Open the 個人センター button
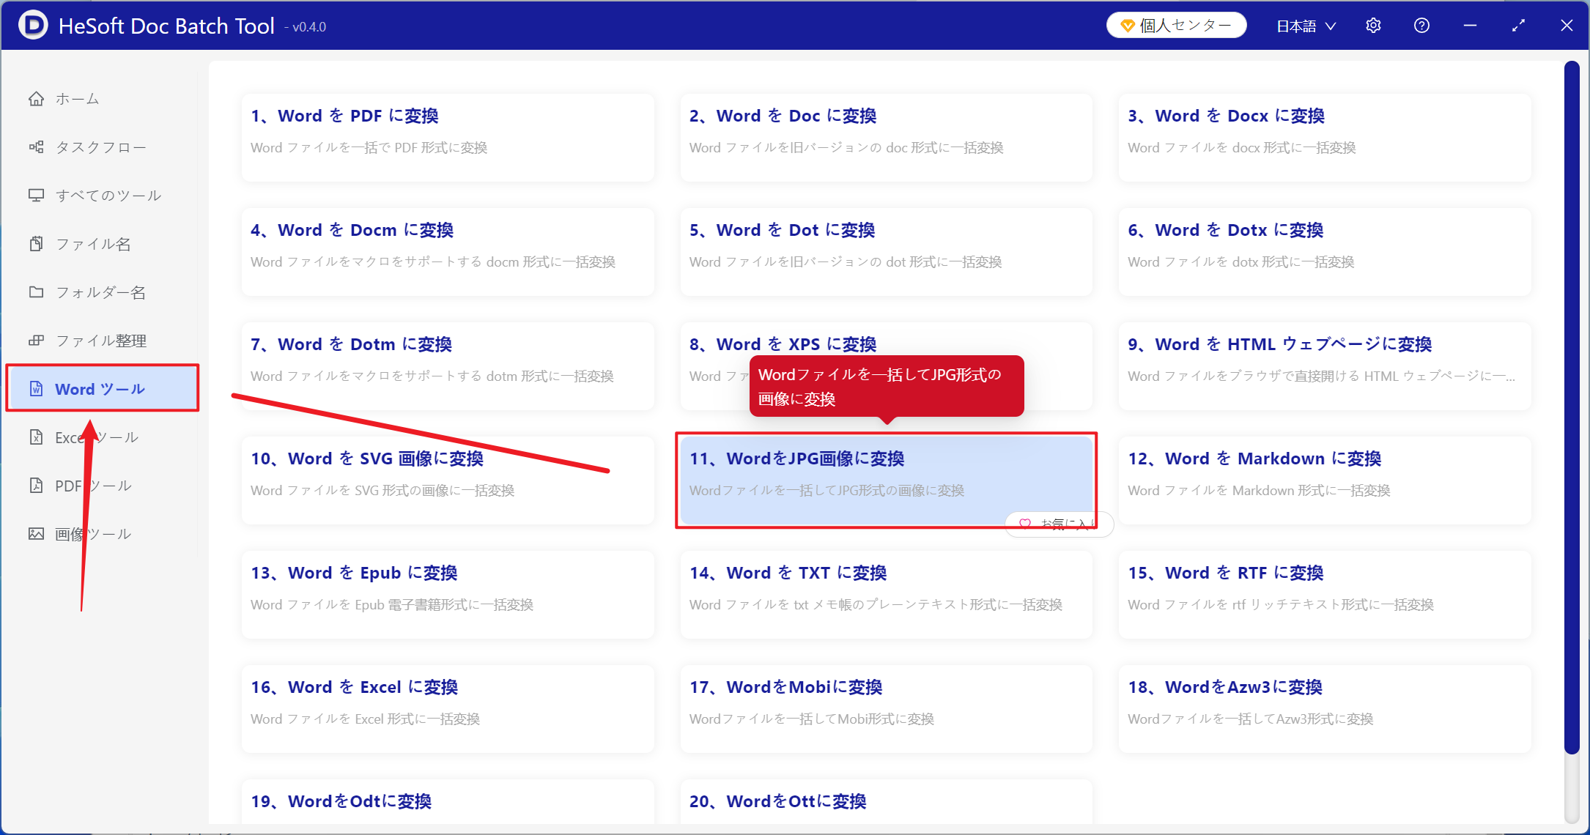The height and width of the screenshot is (835, 1590). point(1176,26)
